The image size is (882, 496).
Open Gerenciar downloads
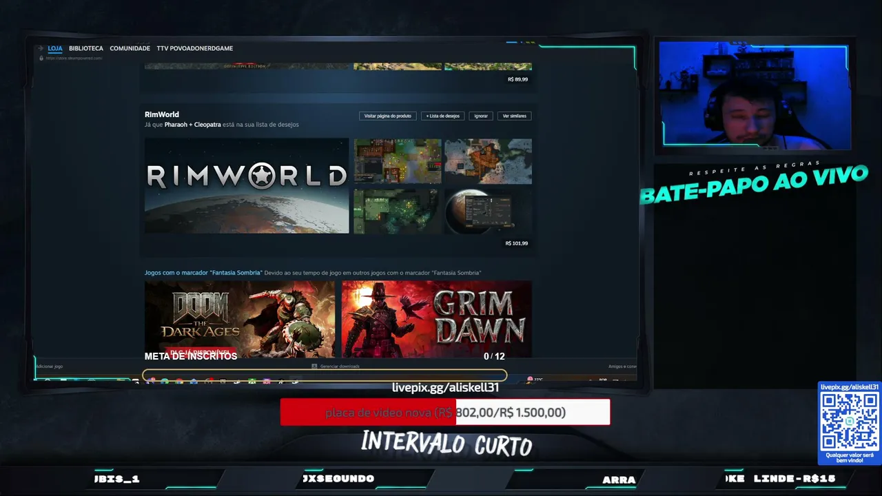click(x=340, y=366)
